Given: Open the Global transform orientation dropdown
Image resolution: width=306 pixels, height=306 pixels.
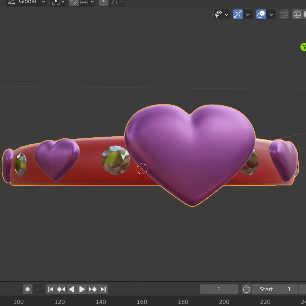Looking at the screenshot, I should pyautogui.click(x=26, y=2).
